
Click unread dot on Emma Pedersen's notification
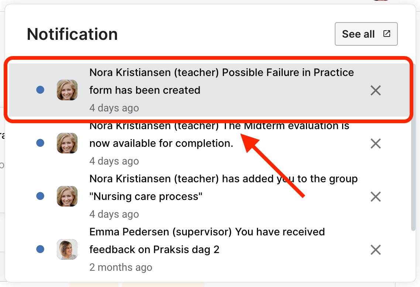click(40, 249)
